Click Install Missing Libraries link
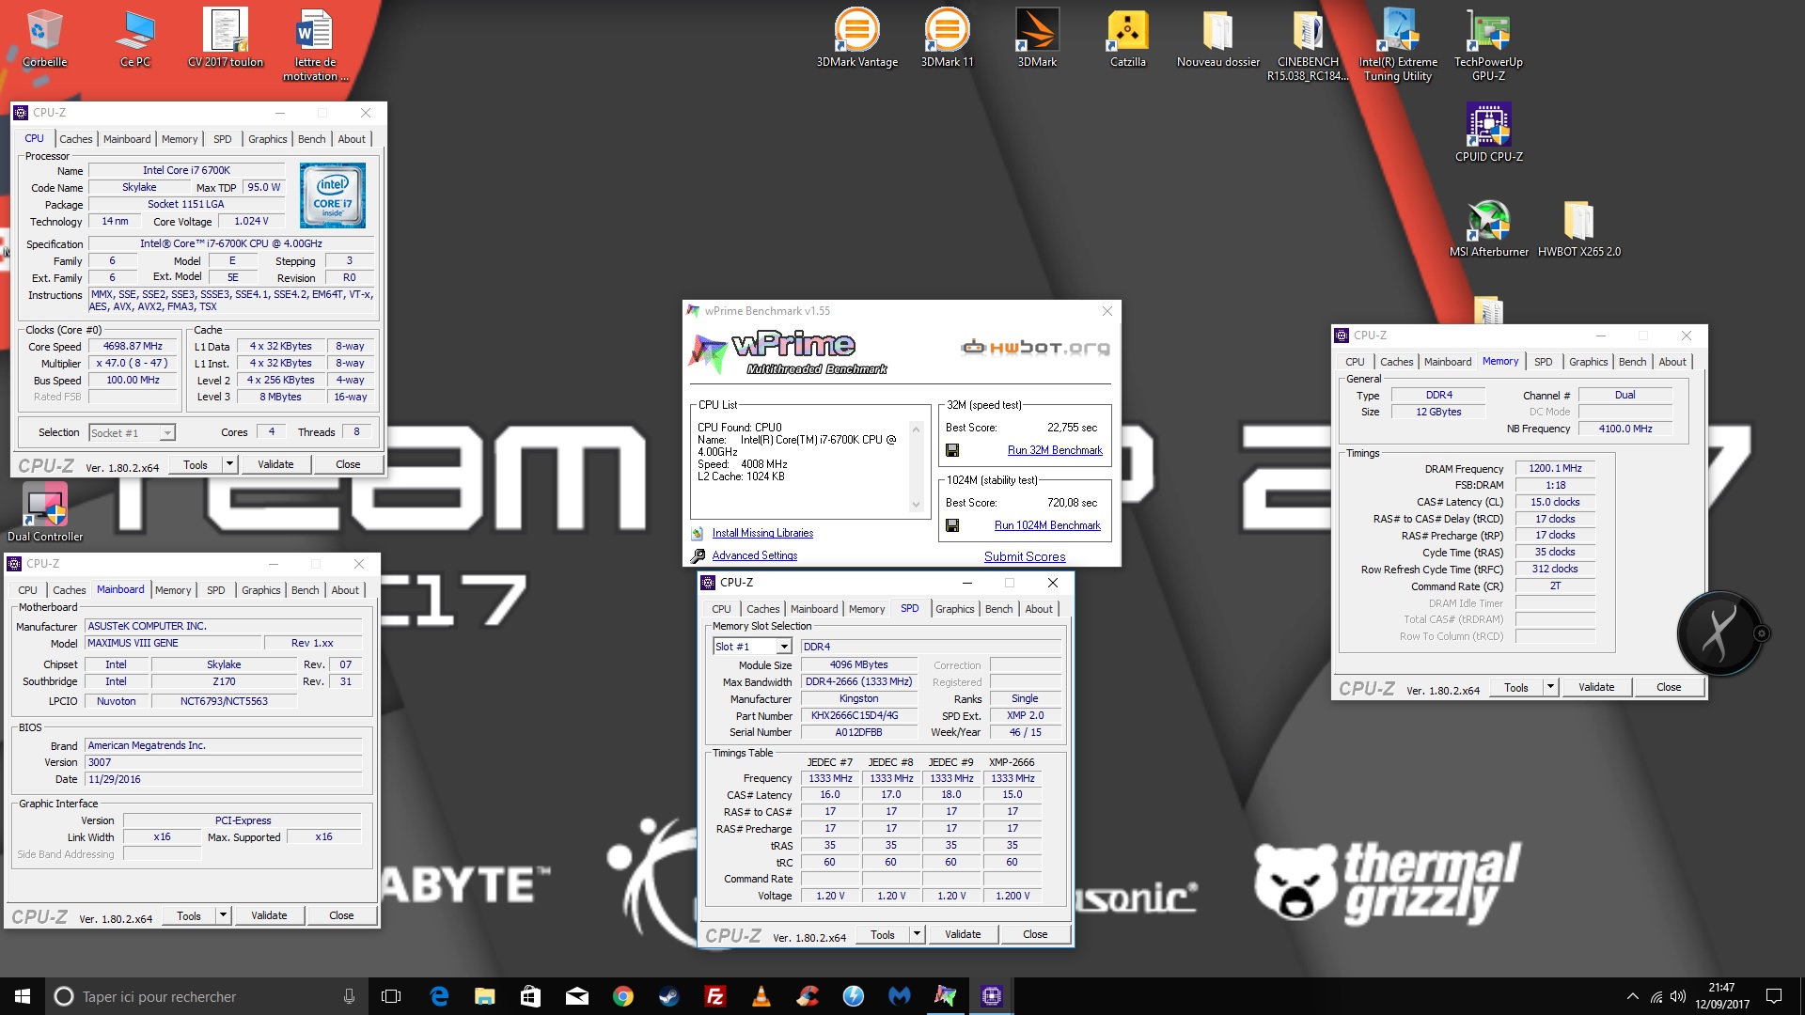 click(762, 533)
